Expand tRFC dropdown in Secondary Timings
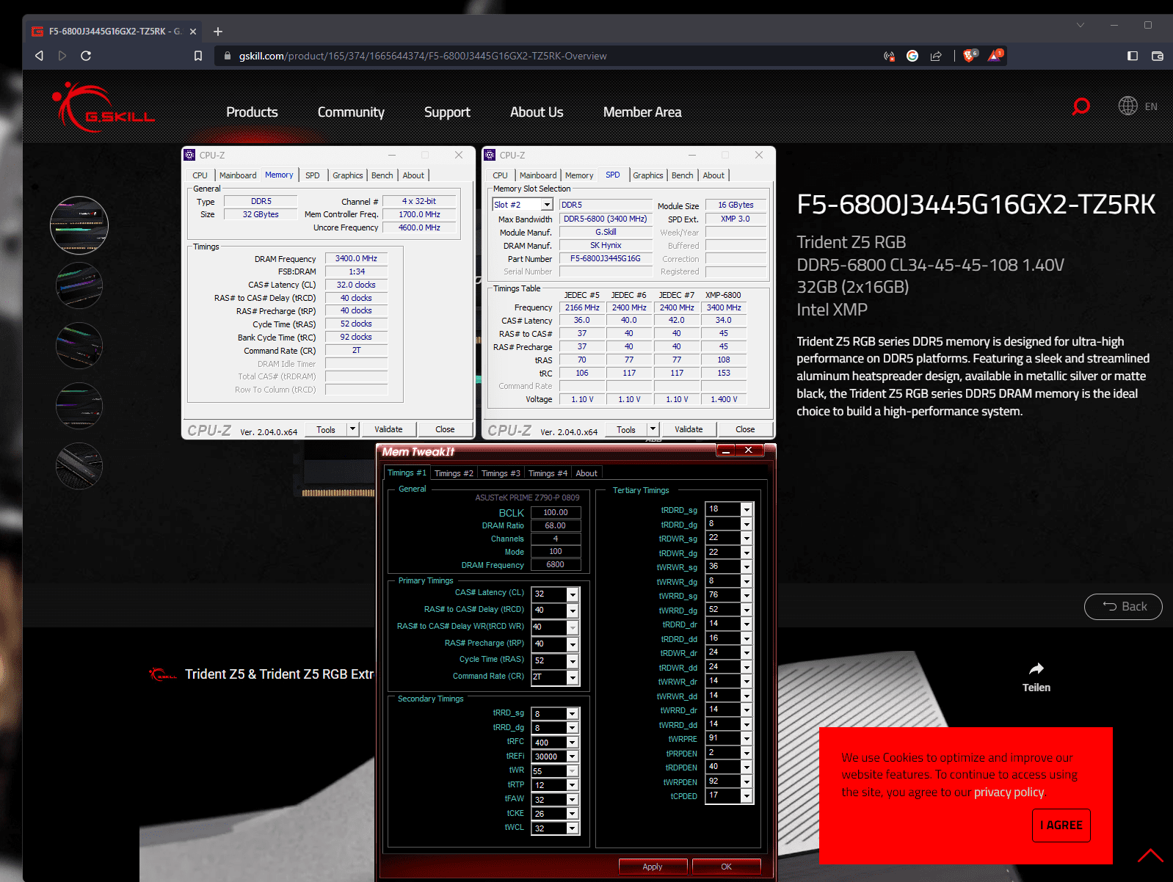The width and height of the screenshot is (1173, 882). click(573, 743)
